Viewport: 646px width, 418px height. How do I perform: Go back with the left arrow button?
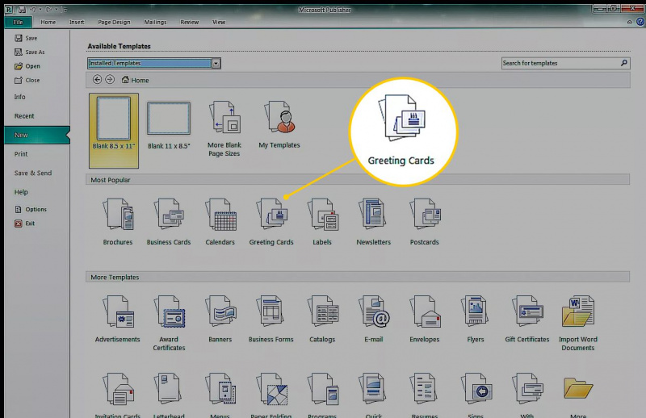pyautogui.click(x=97, y=79)
